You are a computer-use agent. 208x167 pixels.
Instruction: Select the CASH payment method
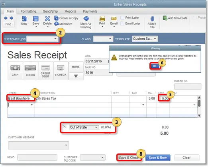(15, 71)
